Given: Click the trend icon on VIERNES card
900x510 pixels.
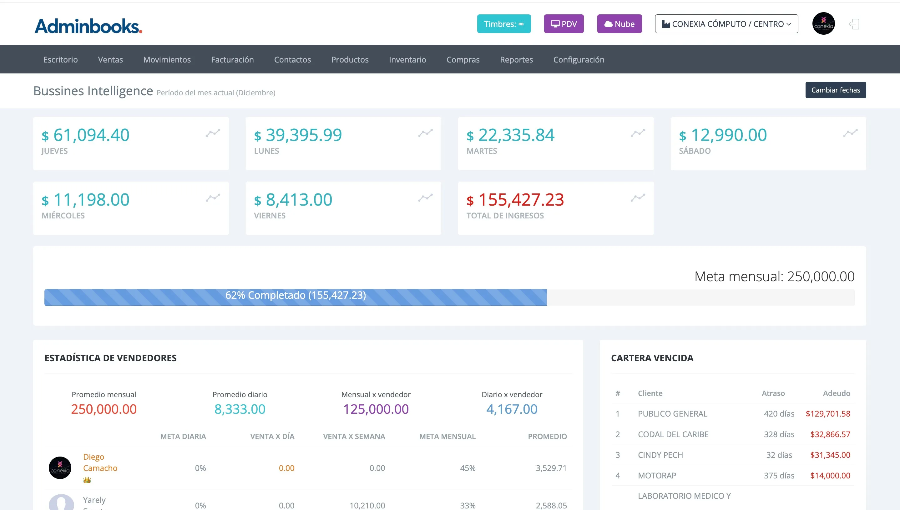Looking at the screenshot, I should [425, 198].
